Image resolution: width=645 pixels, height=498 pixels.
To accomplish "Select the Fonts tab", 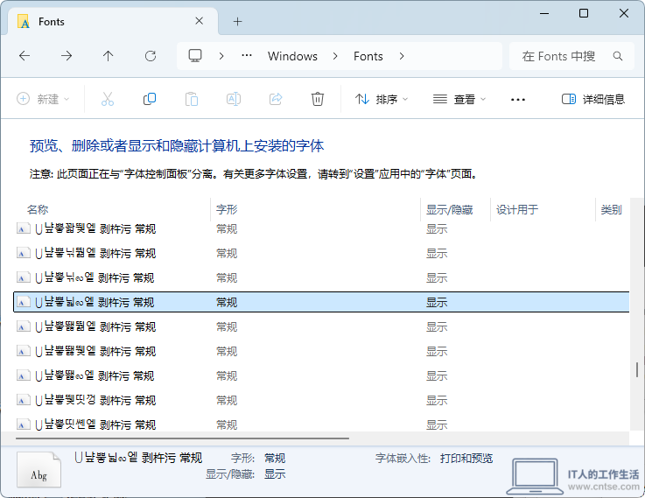I will (113, 21).
